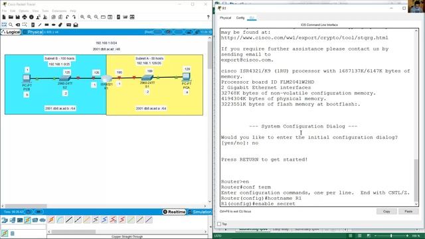The image size is (425, 239).
Task: Select the End Devices category icon
Action: [x=12, y=220]
